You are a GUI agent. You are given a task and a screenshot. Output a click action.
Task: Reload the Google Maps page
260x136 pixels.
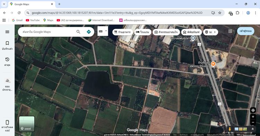[19, 13]
